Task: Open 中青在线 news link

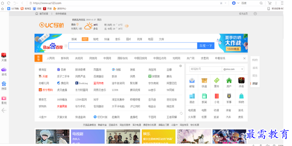Action: click(220, 58)
